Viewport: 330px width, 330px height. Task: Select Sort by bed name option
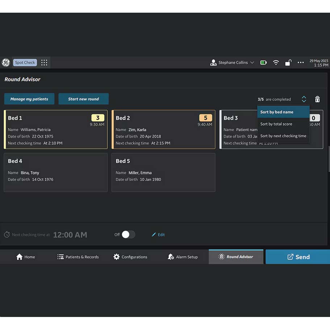pyautogui.click(x=277, y=112)
